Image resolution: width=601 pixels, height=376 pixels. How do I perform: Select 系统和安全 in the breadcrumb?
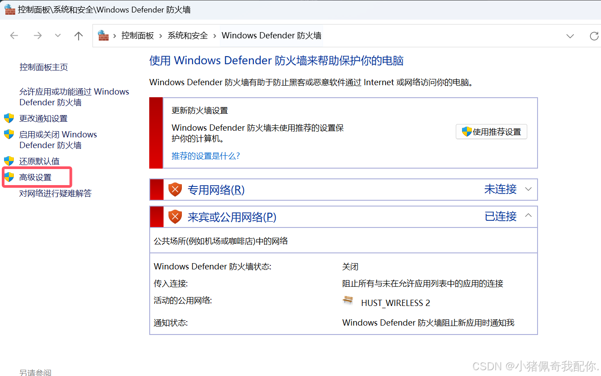tap(187, 35)
